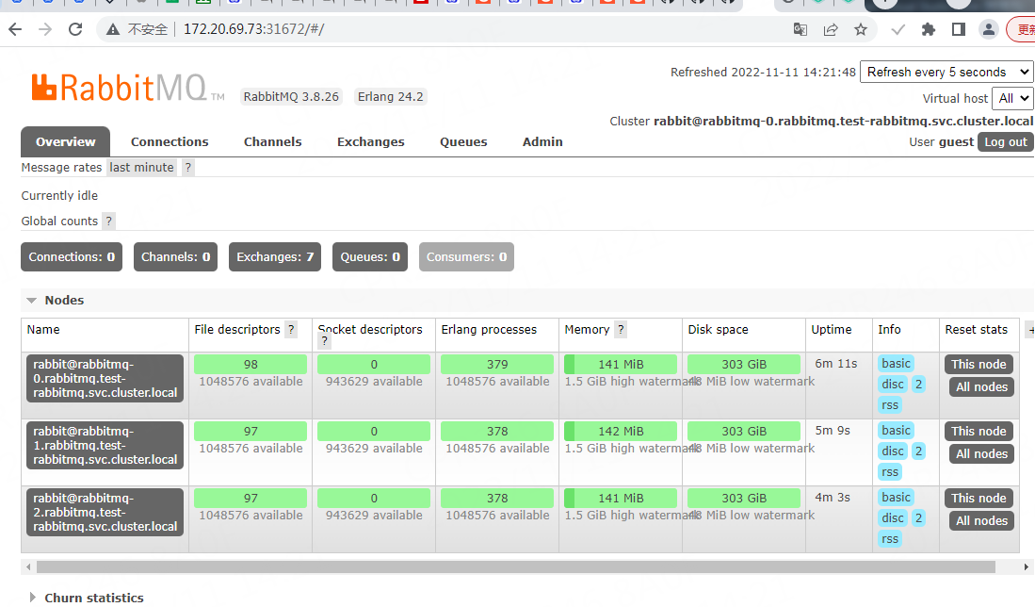Toggle the browser side panel icon
The width and height of the screenshot is (1035, 607).
[x=959, y=29]
